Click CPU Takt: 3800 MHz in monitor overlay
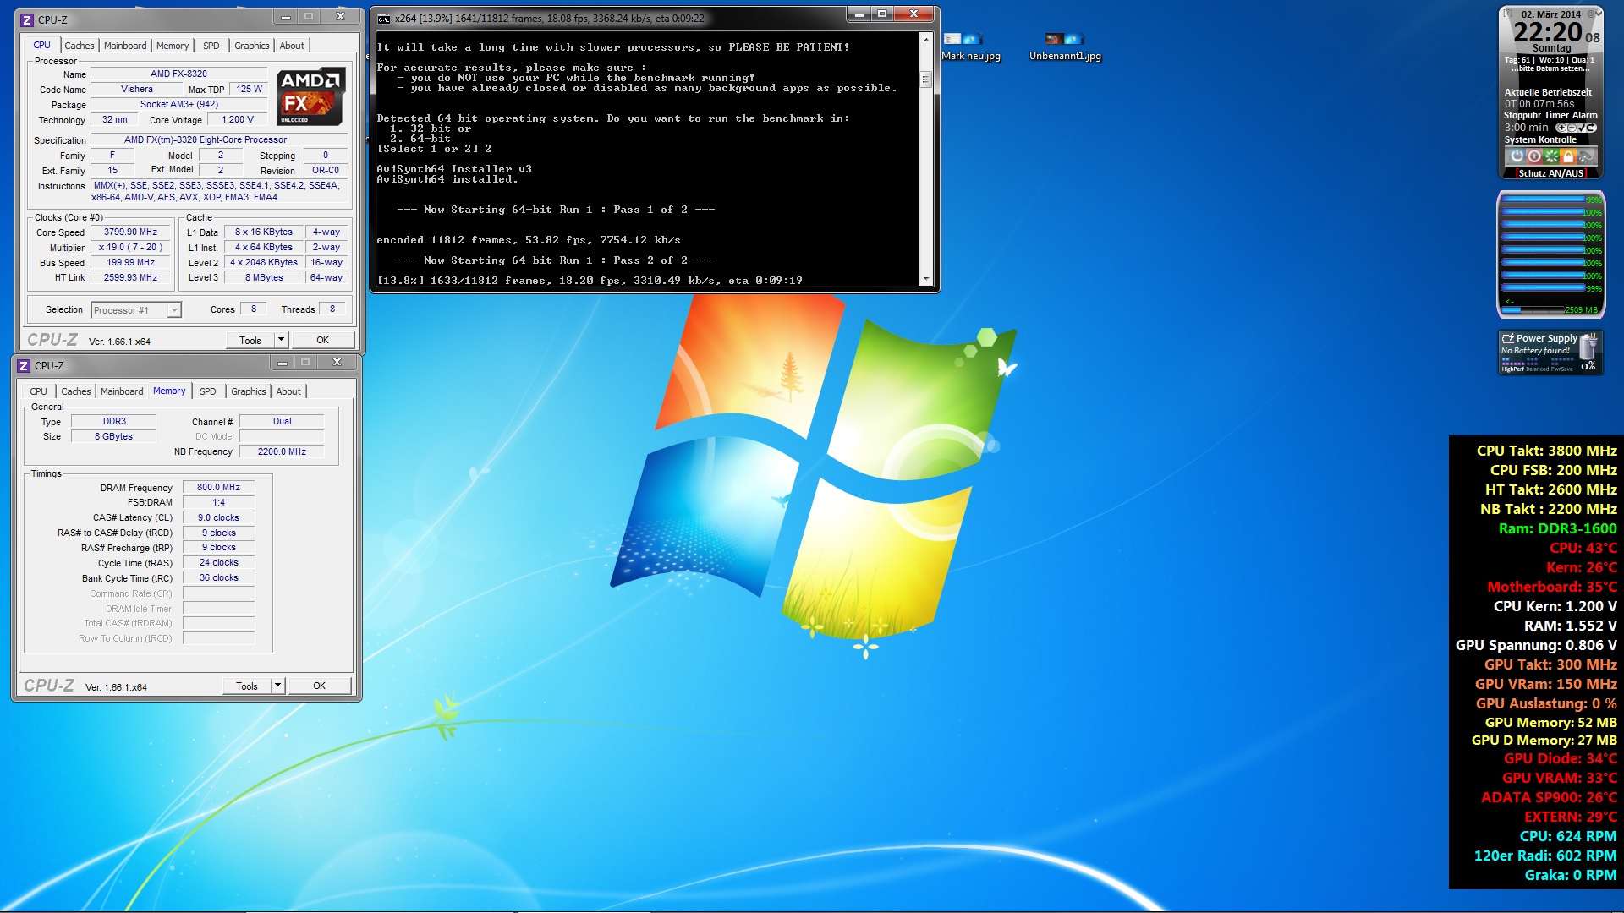1624x913 pixels. [1546, 451]
